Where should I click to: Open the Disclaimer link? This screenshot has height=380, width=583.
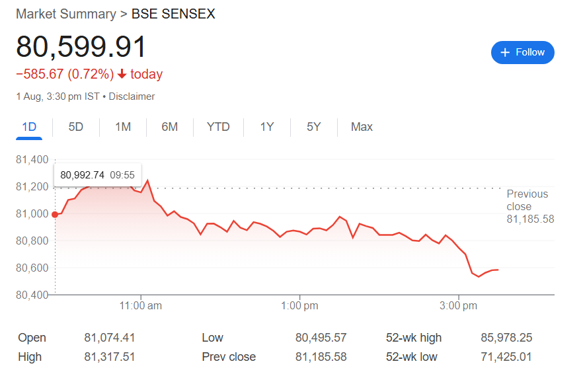132,96
